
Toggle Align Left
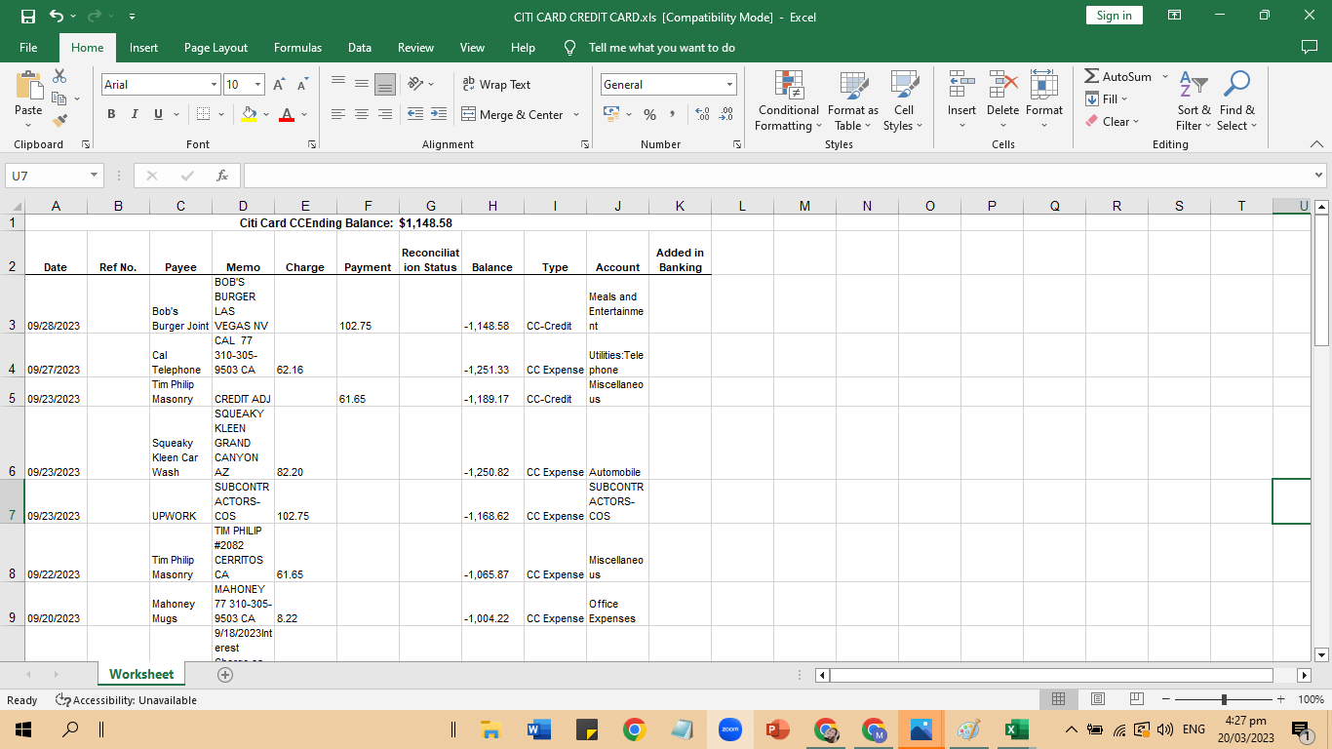(338, 114)
